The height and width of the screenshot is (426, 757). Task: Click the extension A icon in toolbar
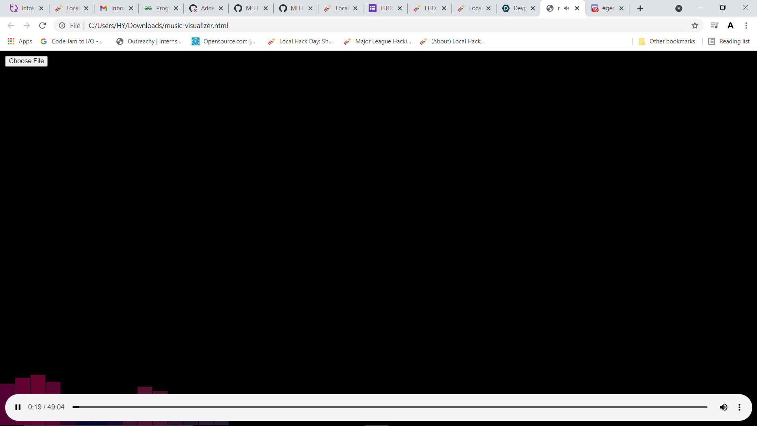730,26
